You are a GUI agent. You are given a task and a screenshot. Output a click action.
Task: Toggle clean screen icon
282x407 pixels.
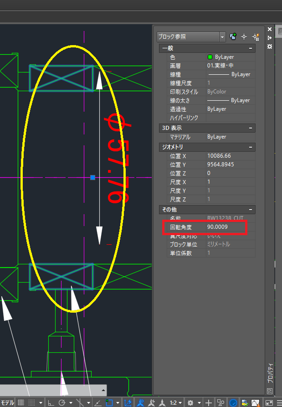pyautogui.click(x=269, y=402)
